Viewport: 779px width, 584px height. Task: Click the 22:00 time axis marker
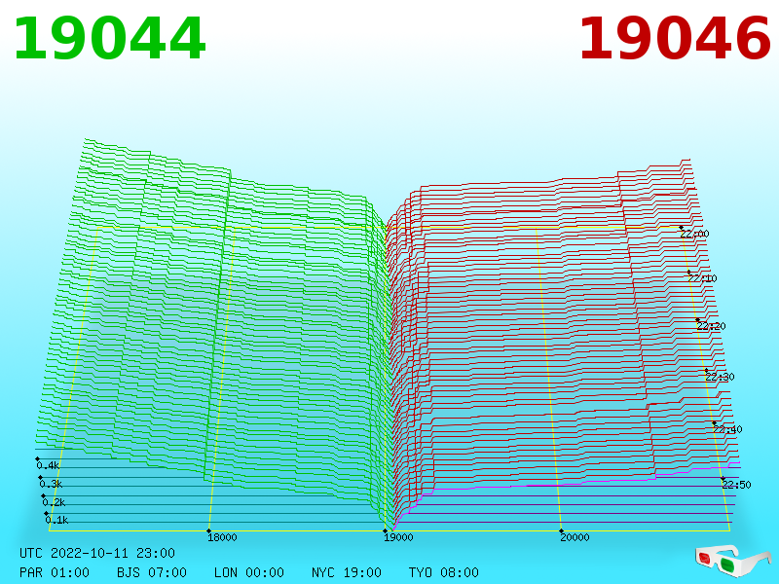tap(694, 234)
